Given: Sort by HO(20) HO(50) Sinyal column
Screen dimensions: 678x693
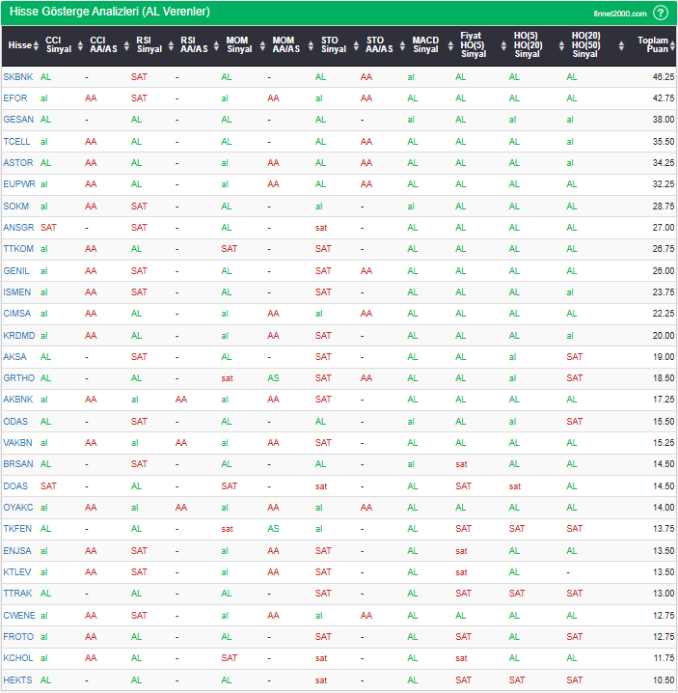Looking at the screenshot, I should (584, 45).
